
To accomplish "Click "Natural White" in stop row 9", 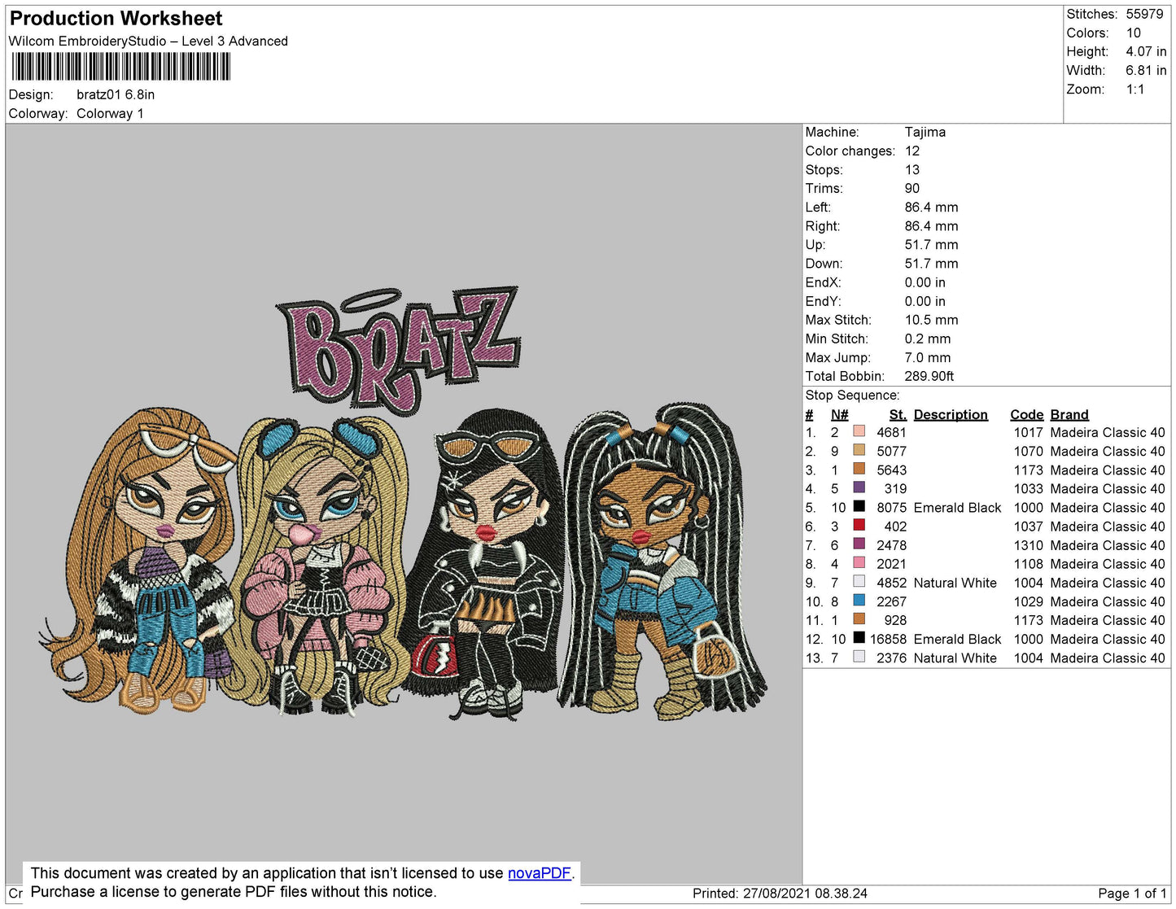I will coord(955,583).
